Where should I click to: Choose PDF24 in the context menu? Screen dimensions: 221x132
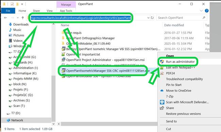pos(170,73)
